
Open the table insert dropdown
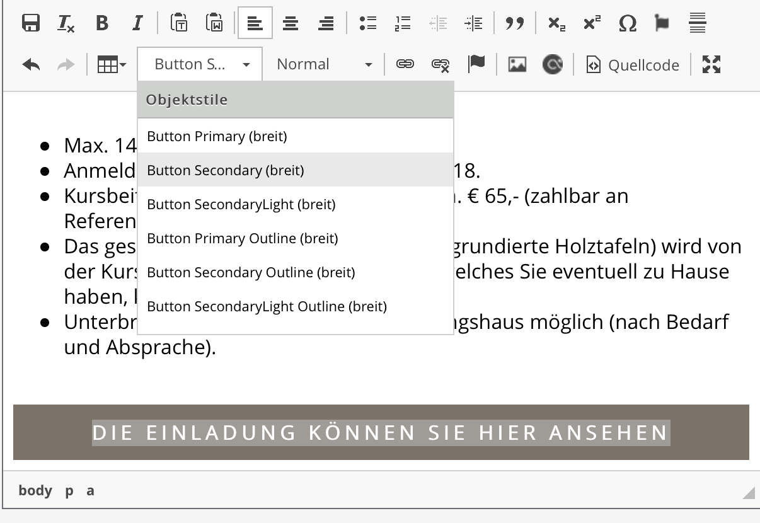pyautogui.click(x=112, y=64)
